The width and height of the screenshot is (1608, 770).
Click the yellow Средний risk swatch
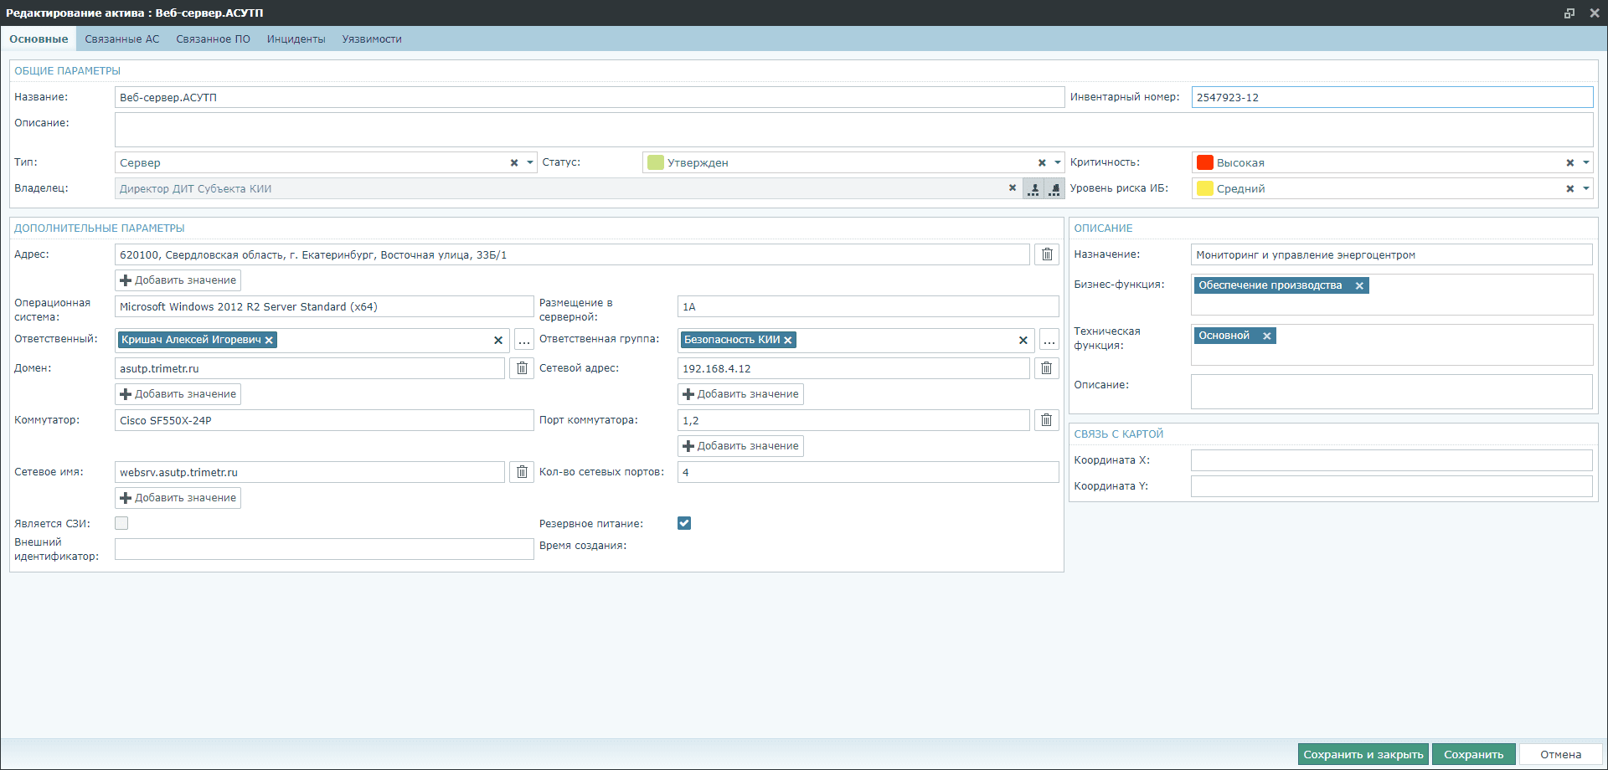1205,188
